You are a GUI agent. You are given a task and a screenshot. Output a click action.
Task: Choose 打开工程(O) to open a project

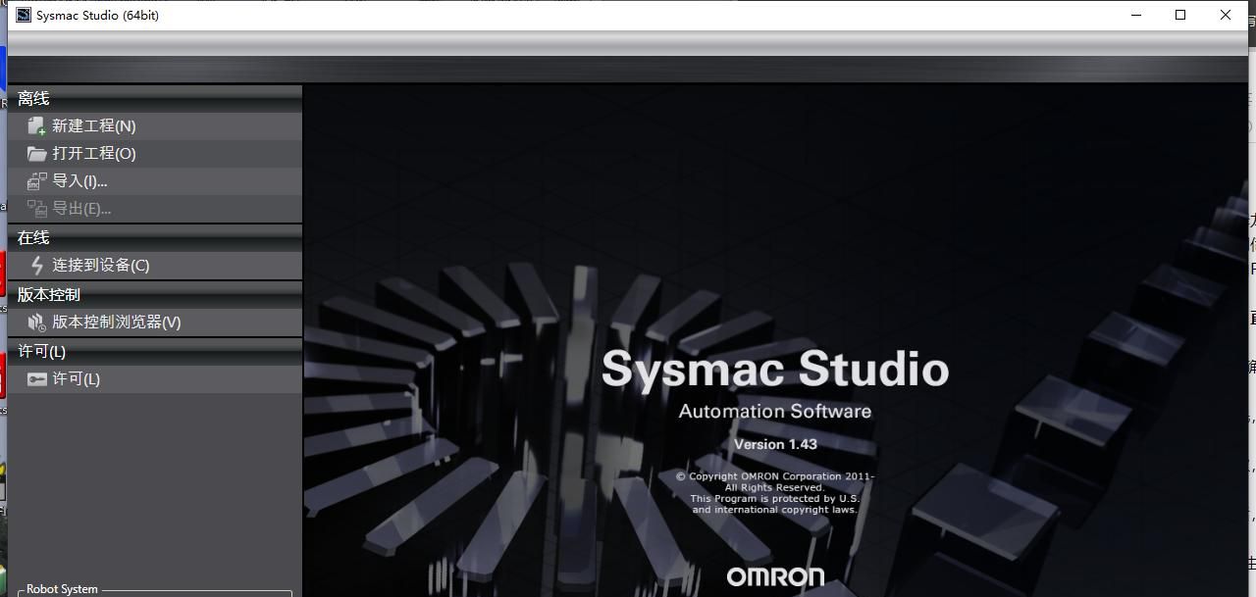pyautogui.click(x=155, y=153)
